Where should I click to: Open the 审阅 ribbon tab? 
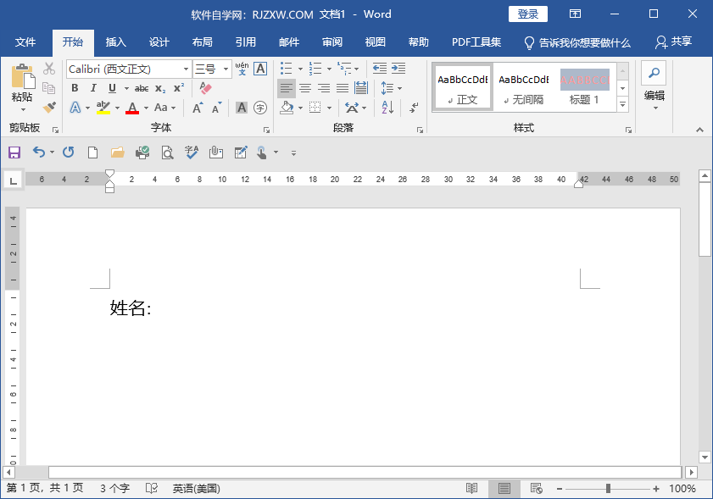tap(331, 42)
